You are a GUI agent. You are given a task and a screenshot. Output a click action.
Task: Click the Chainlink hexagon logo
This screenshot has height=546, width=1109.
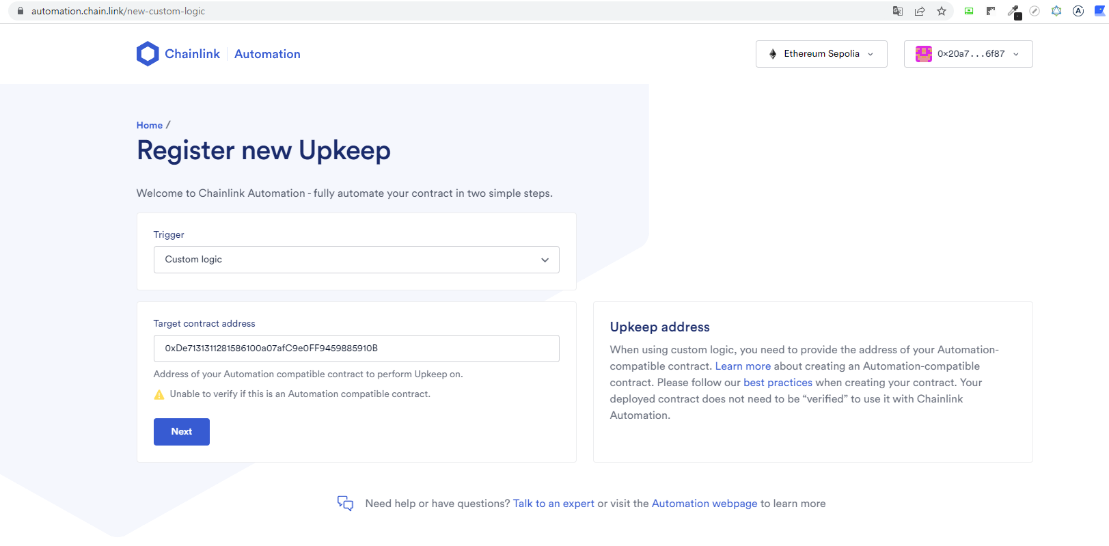click(148, 54)
